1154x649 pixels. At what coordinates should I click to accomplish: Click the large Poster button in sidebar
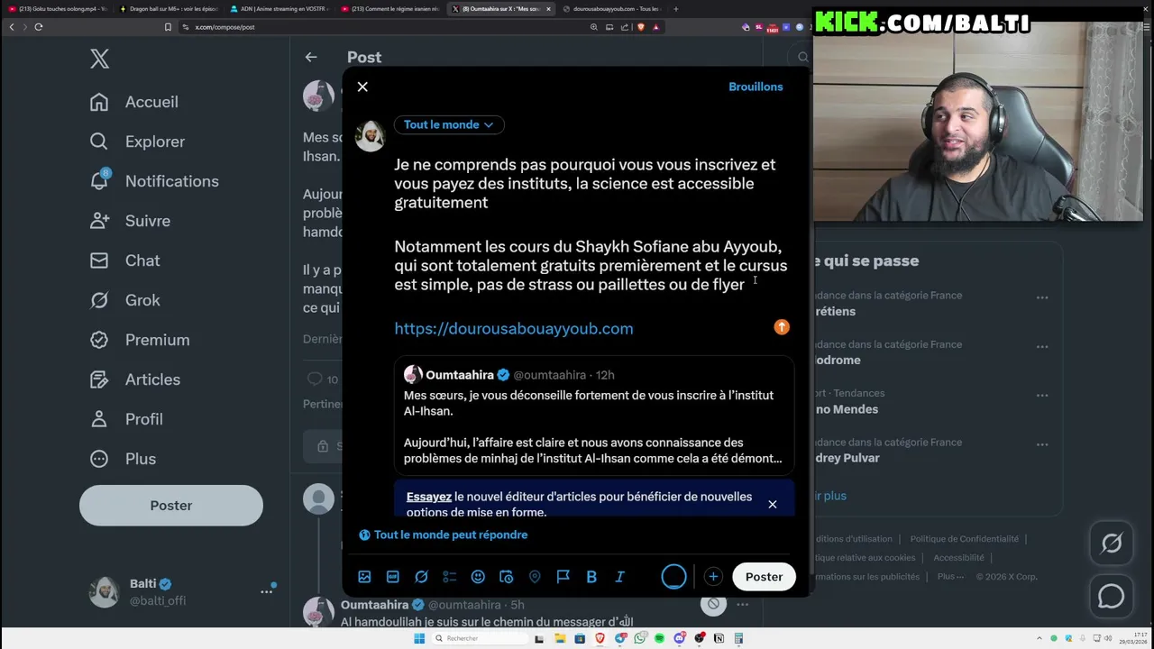point(171,506)
